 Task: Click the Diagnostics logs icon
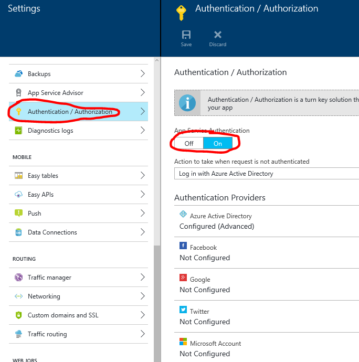coord(19,131)
